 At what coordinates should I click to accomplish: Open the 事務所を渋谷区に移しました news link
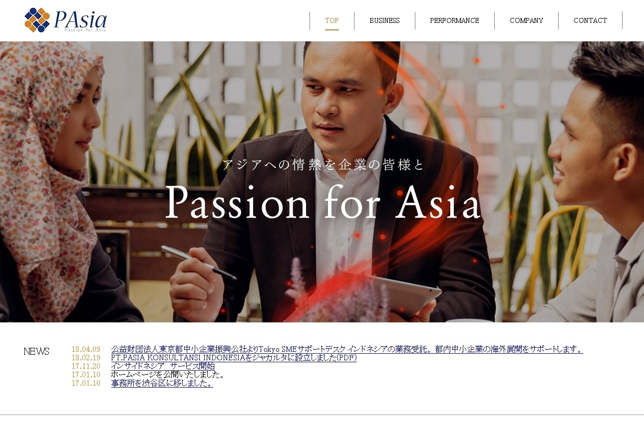click(x=162, y=383)
